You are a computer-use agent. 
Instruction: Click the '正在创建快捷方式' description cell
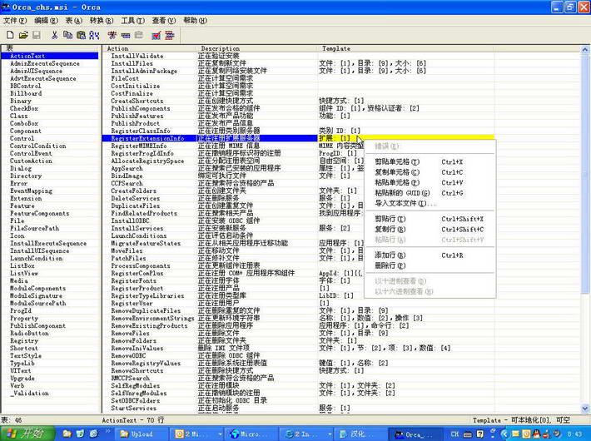[x=226, y=101]
